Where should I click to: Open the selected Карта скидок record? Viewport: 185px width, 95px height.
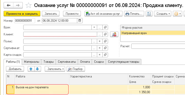105,55
